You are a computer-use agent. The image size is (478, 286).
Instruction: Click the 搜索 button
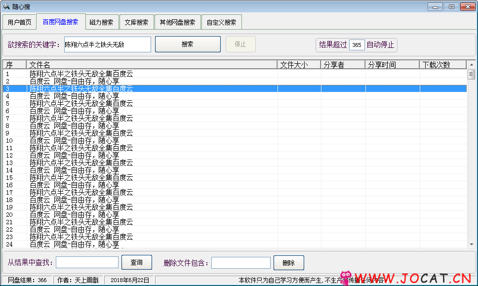click(188, 44)
